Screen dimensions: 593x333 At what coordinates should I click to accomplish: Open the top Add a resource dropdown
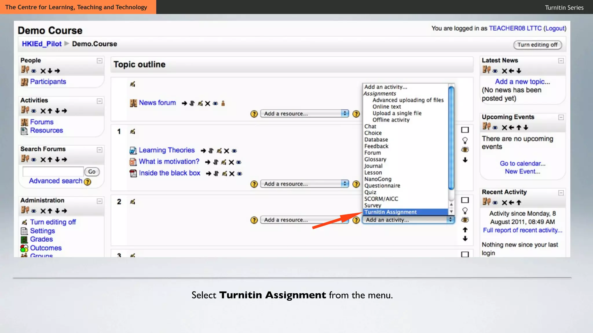(x=305, y=114)
